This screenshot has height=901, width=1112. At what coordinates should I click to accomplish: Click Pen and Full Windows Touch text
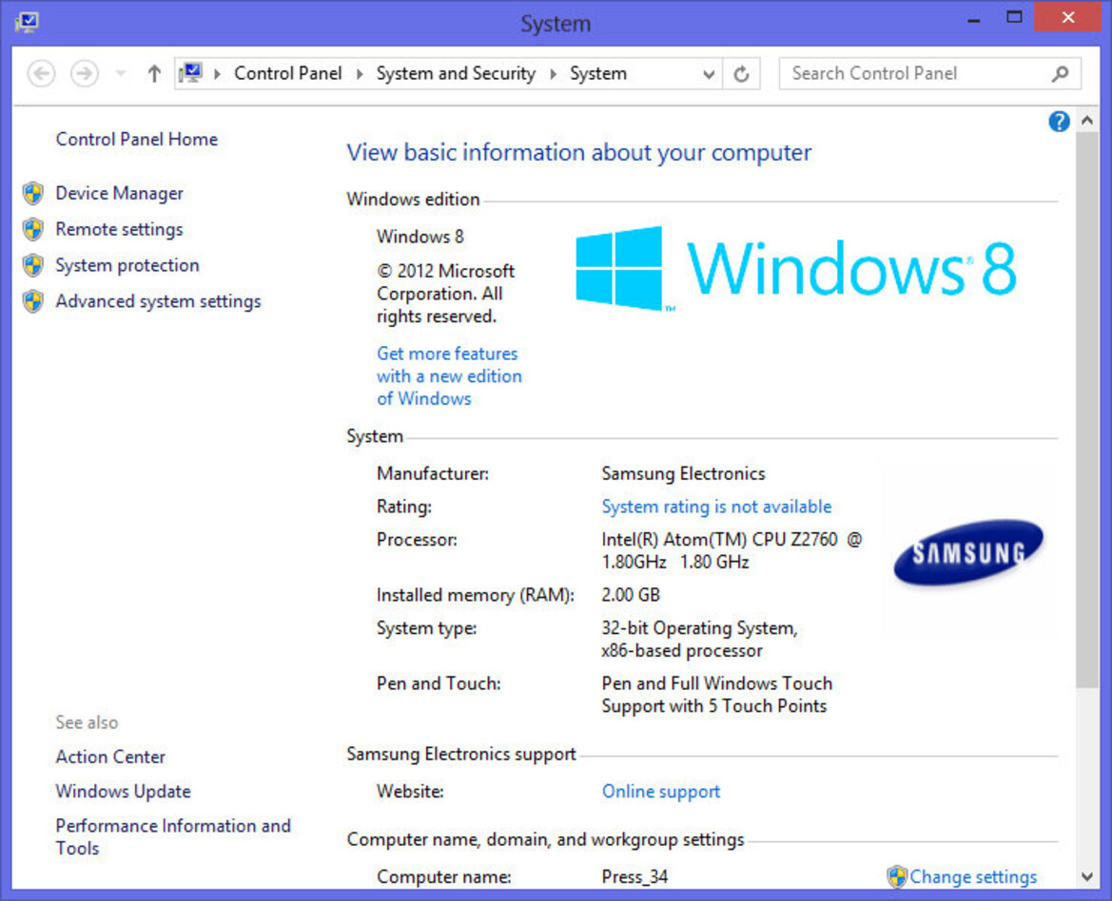[717, 695]
